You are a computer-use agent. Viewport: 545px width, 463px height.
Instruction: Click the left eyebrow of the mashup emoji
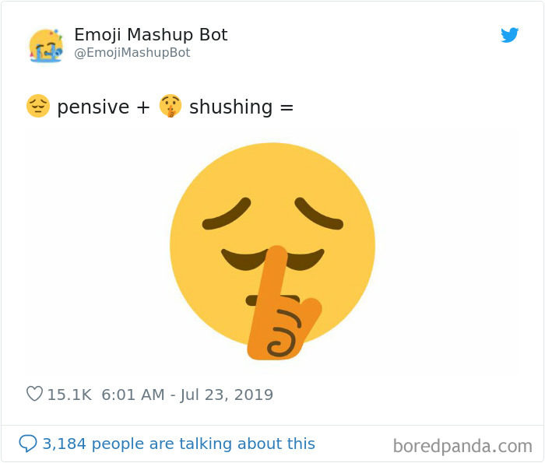(226, 214)
